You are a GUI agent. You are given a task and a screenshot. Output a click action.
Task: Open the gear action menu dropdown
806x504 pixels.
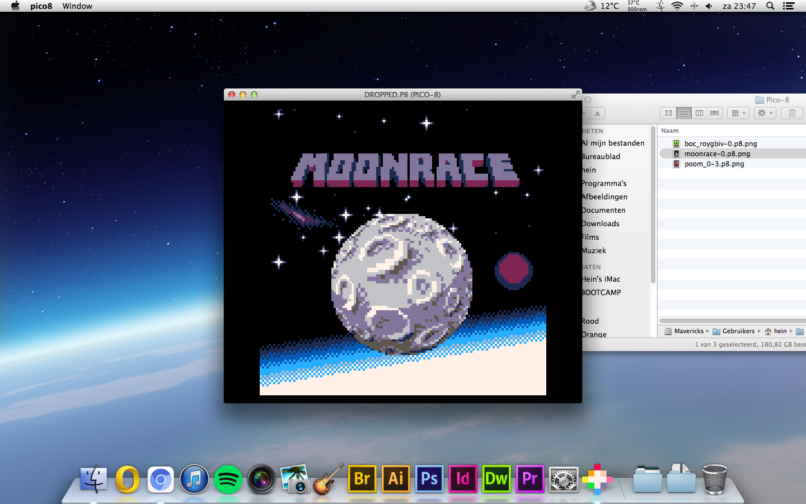pos(765,113)
